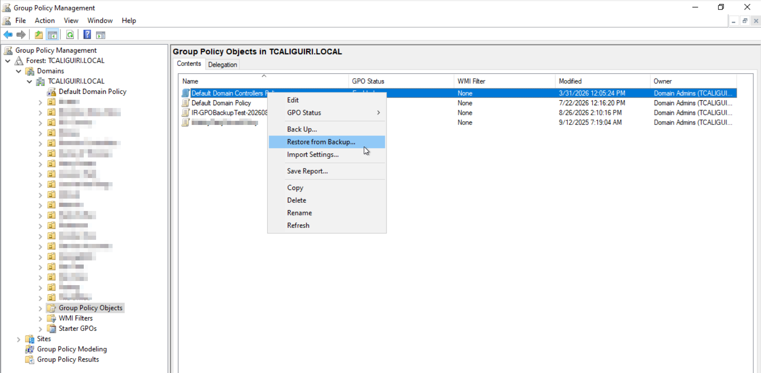Open the View menu
The height and width of the screenshot is (373, 761).
[x=71, y=21]
